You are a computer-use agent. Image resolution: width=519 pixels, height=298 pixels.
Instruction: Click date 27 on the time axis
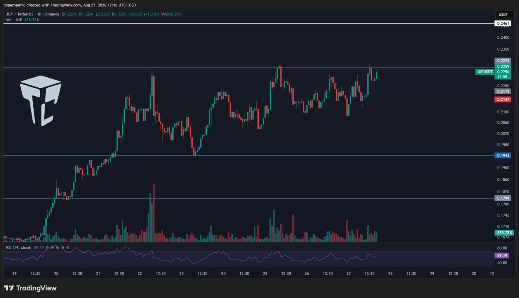click(349, 274)
